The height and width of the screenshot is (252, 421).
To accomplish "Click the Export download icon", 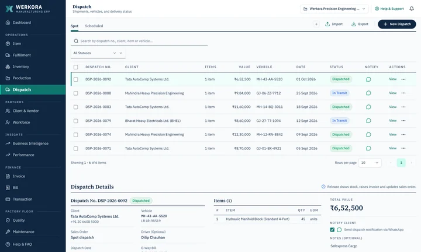I will pyautogui.click(x=354, y=24).
